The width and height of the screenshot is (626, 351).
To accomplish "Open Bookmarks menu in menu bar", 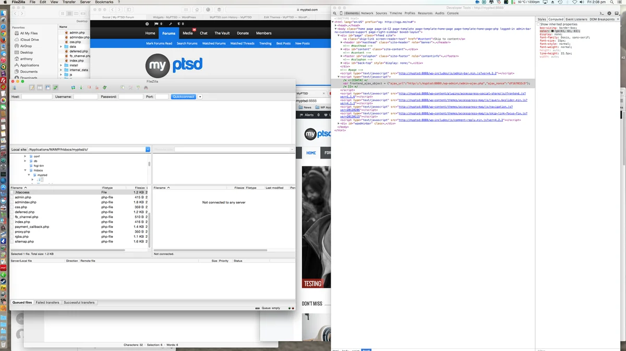I will pos(104,2).
